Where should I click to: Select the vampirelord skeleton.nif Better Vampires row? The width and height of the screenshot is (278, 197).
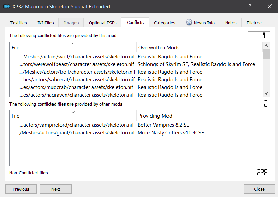(x=140, y=125)
